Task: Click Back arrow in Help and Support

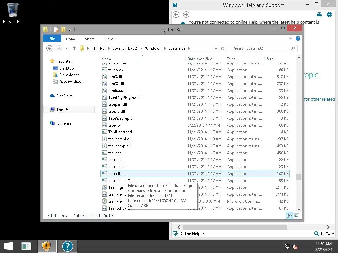Action: (x=176, y=14)
